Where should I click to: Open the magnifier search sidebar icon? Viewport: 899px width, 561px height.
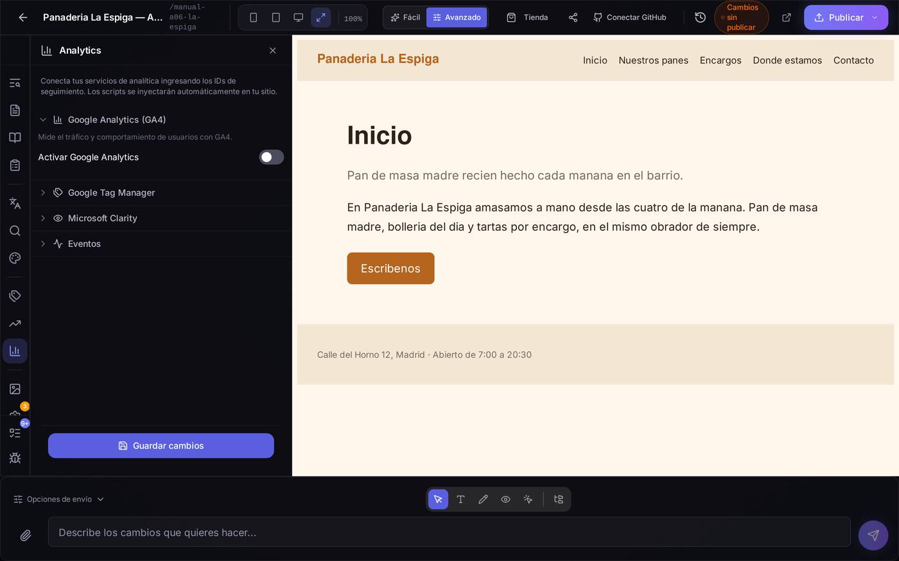pyautogui.click(x=15, y=231)
